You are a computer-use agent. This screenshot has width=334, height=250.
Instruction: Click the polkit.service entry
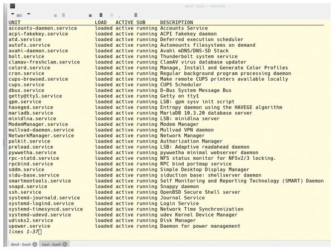coord(30,141)
